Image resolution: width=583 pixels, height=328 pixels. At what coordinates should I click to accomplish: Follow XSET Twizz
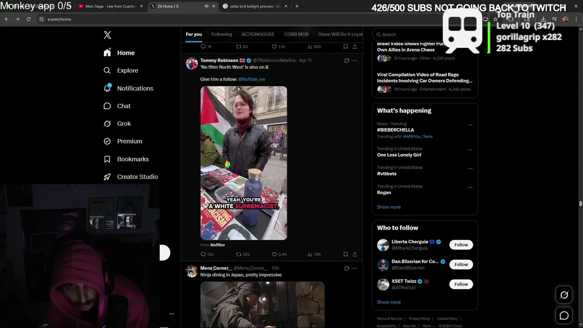pos(461,284)
